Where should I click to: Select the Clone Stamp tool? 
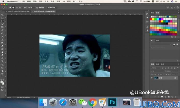point(2,39)
